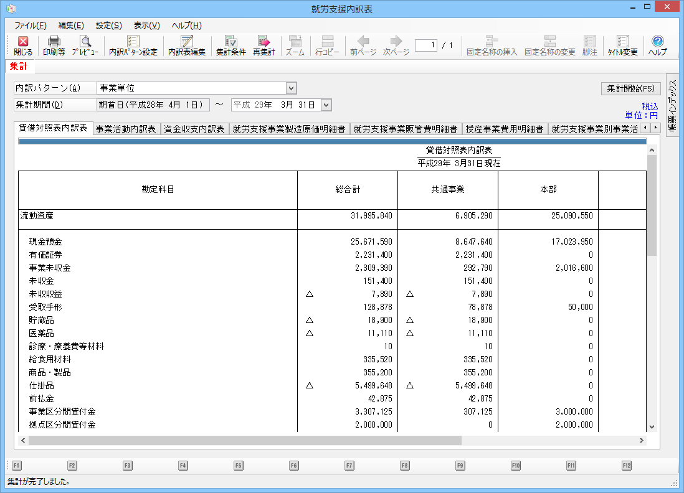Open the ファイル(F) menu

[x=30, y=26]
